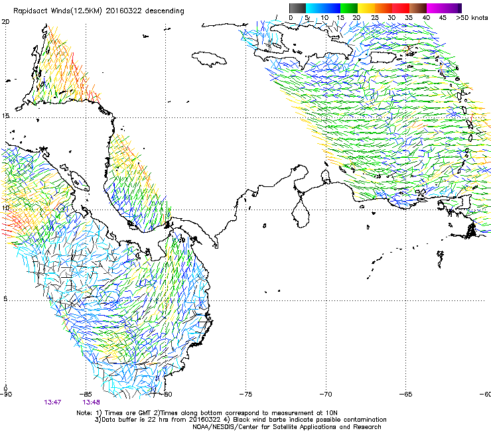This screenshot has height=431, width=491.
Task: Click the 'Data buffer is 22 hrs' note
Action: (240, 420)
